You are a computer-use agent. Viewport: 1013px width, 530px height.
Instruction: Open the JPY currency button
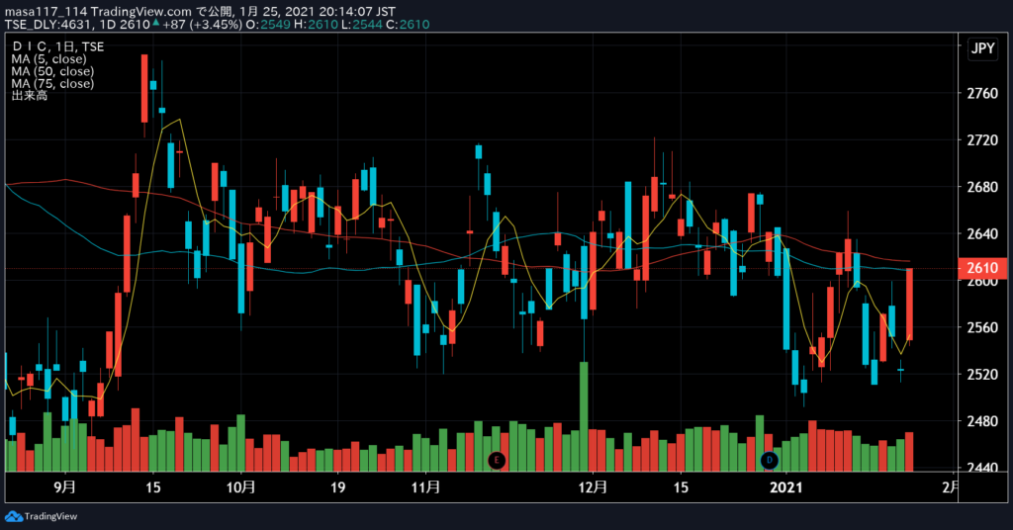[x=982, y=48]
